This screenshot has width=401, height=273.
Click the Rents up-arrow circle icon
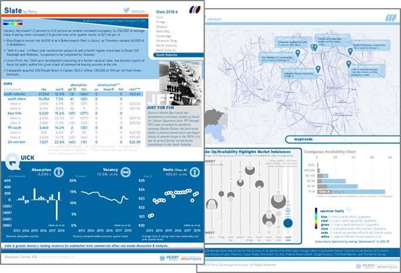[195, 172]
